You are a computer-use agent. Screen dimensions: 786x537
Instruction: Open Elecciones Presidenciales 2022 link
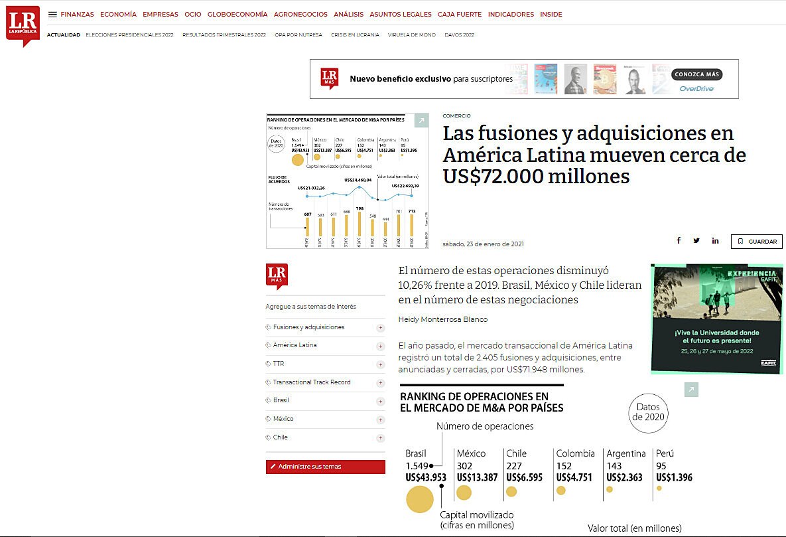coord(130,35)
